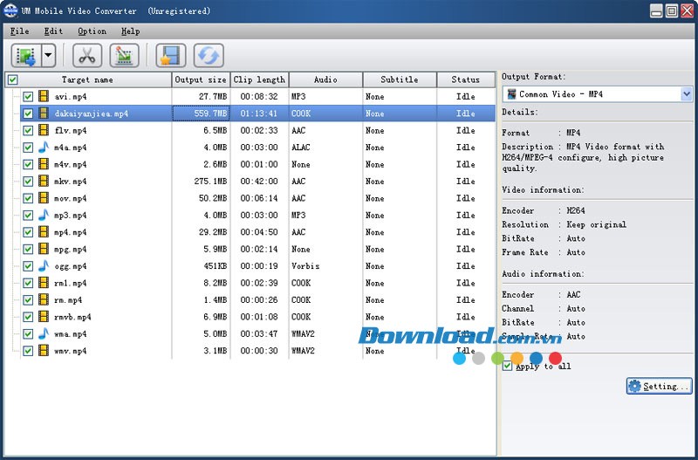The width and height of the screenshot is (698, 460).
Task: Uncheck the mkv.mp4 checkbox
Action: 28,181
